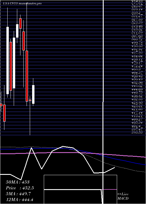Click the small red doji candle body
This screenshot has height=204, width=146.
point(30,100)
